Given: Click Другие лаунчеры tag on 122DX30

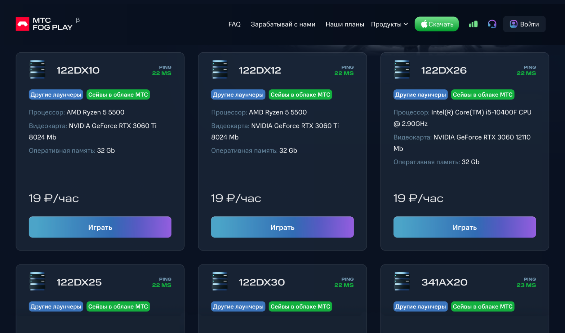Looking at the screenshot, I should pyautogui.click(x=238, y=306).
